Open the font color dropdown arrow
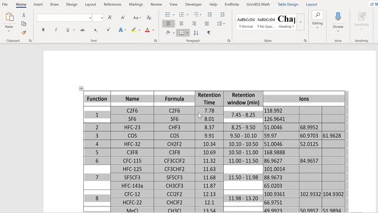Image resolution: width=378 pixels, height=213 pixels. pos(153,30)
